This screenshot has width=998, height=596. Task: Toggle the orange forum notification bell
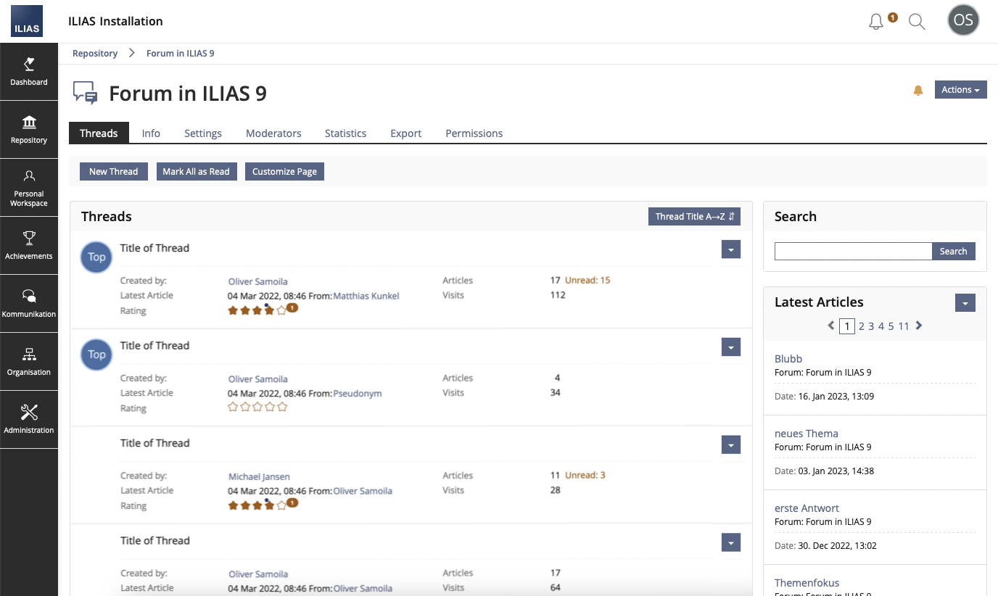click(918, 91)
